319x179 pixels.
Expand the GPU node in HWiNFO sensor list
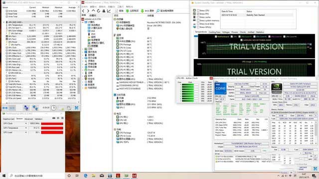tap(3, 22)
